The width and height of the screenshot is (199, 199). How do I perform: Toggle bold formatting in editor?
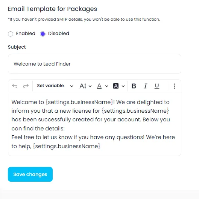tap(134, 86)
